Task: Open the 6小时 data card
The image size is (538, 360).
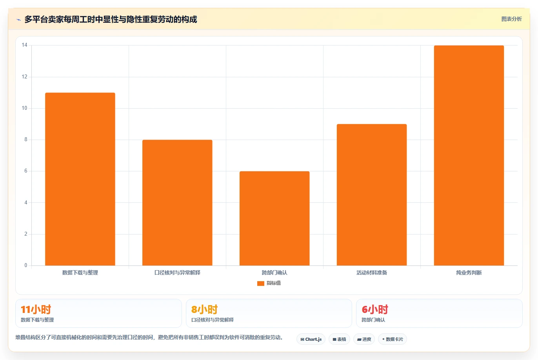Action: (439, 313)
